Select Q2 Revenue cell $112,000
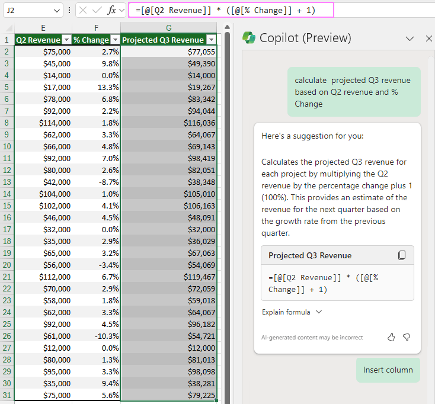Image resolution: width=435 pixels, height=404 pixels. click(43, 277)
